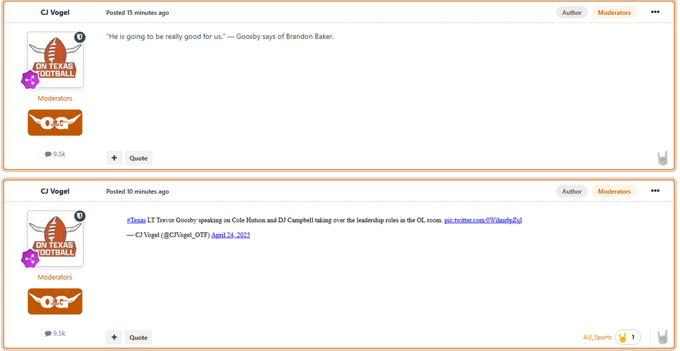Click OG longhorn group image in second post
This screenshot has height=351, width=680.
click(x=55, y=301)
